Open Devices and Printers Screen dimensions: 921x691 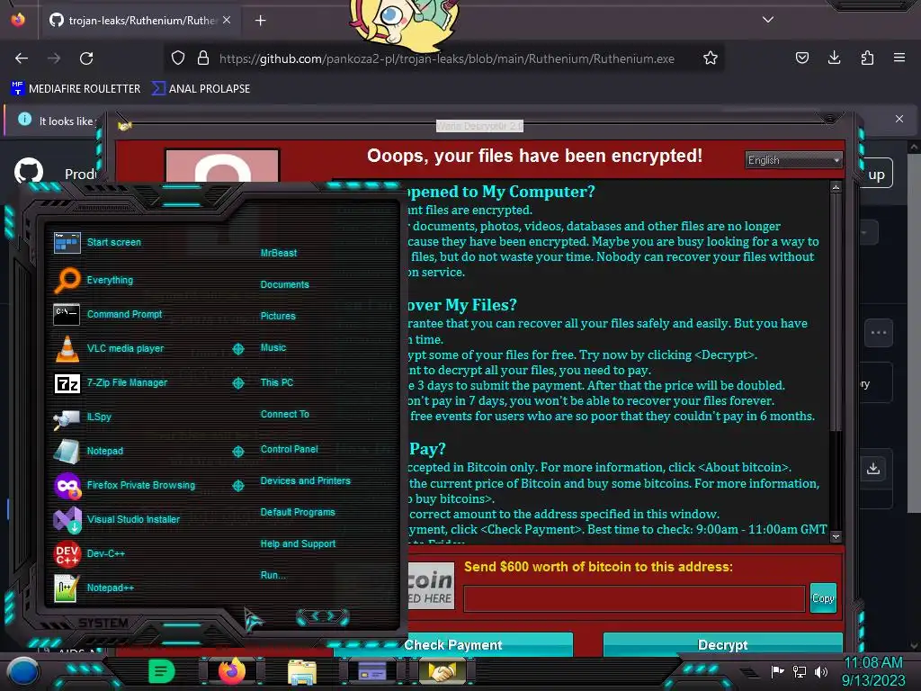click(x=306, y=480)
